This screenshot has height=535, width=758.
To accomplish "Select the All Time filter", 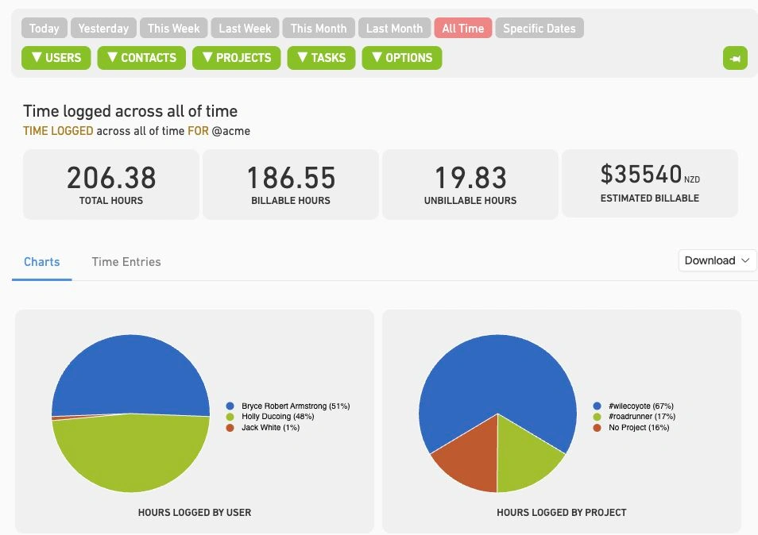I will point(462,28).
